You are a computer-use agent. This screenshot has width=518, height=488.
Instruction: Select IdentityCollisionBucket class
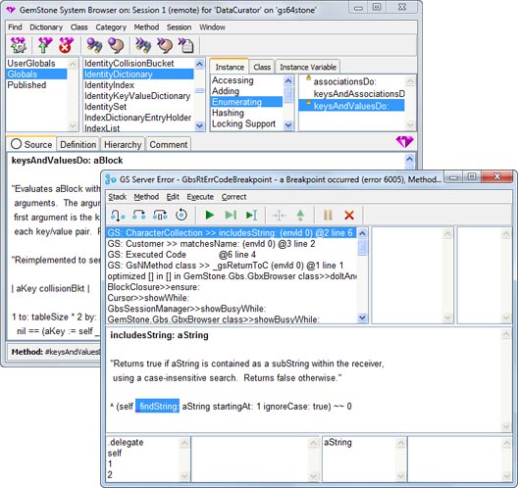coord(138,64)
